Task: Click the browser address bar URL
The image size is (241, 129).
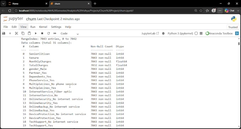Action: coord(76,11)
